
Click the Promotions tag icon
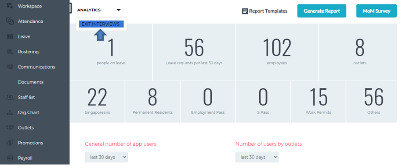10,143
